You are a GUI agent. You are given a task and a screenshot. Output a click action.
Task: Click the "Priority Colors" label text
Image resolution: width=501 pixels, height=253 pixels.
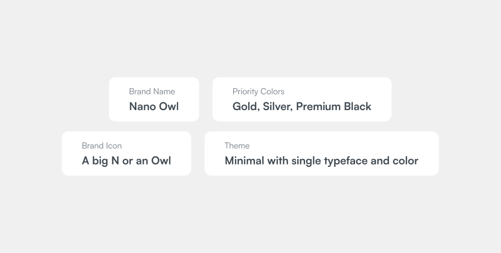click(258, 92)
